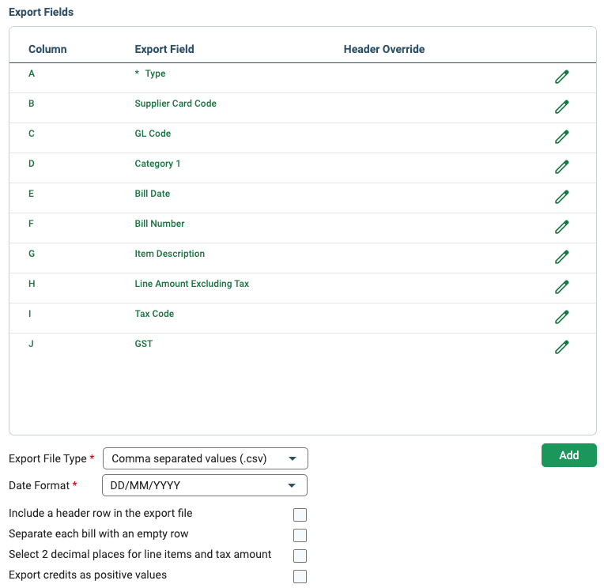
Task: Click pencil icon beside Tax Code
Action: (561, 317)
